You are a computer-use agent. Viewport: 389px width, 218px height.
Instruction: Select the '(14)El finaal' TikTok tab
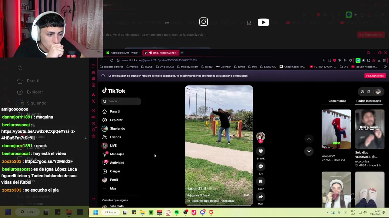(x=161, y=53)
